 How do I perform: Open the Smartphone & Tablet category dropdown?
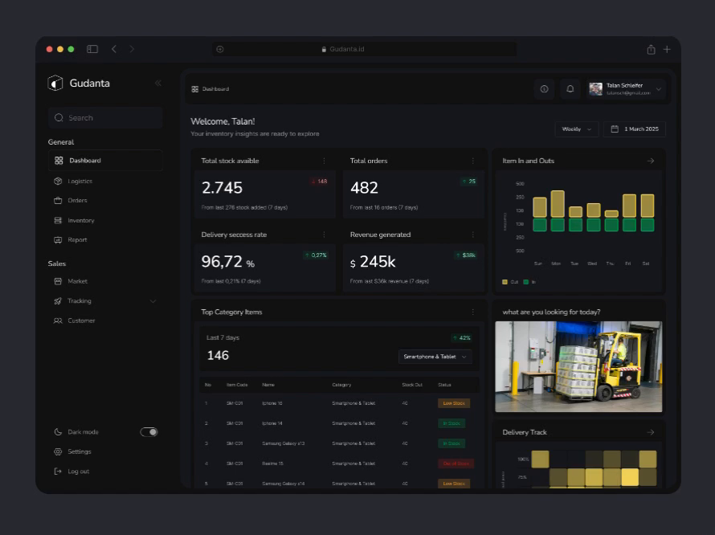click(x=435, y=356)
